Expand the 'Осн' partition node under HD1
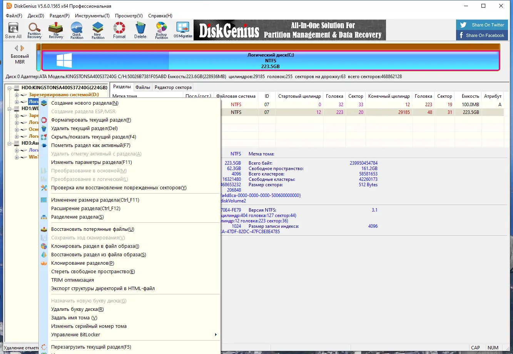The height and width of the screenshot is (354, 513). point(17,129)
